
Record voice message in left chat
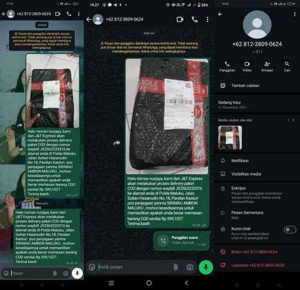(77, 273)
